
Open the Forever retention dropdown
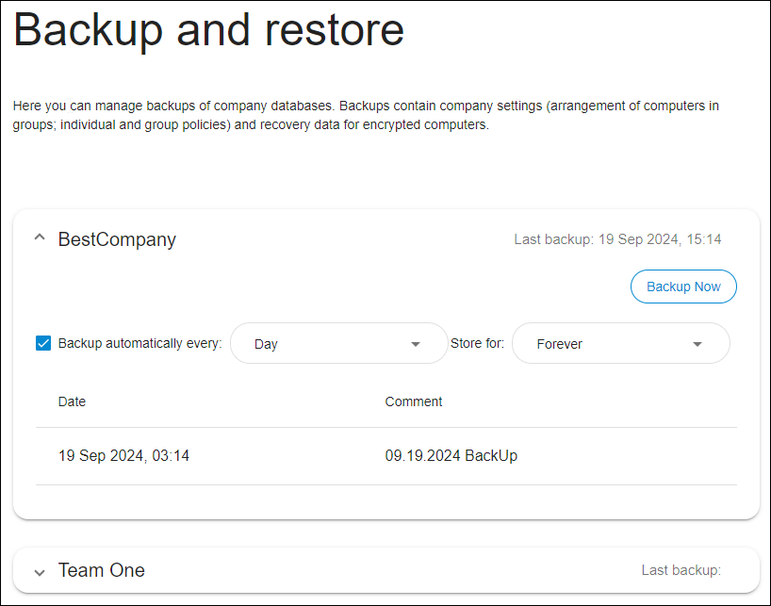(620, 343)
